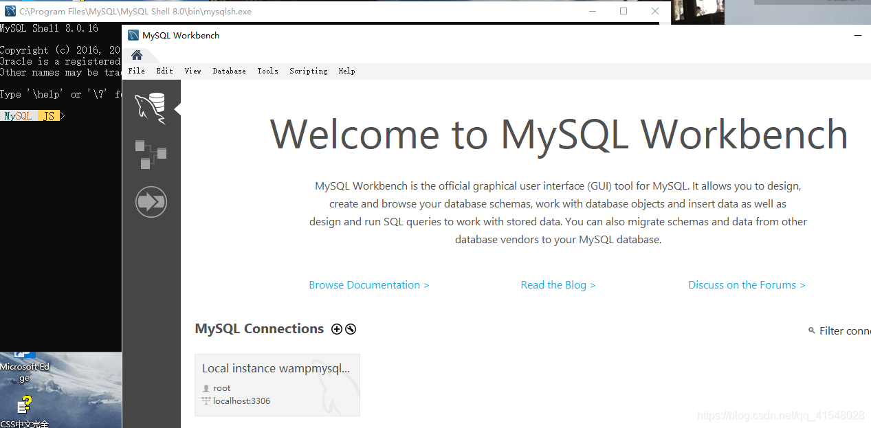Open the SQL development dolphin sidebar icon
871x428 pixels.
(x=151, y=108)
